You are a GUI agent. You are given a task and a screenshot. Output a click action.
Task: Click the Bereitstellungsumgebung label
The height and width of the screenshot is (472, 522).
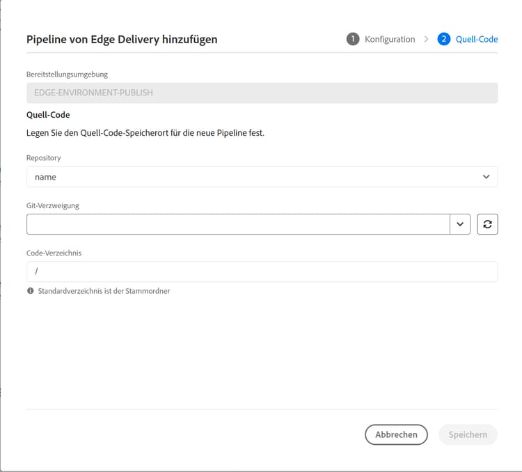click(67, 74)
